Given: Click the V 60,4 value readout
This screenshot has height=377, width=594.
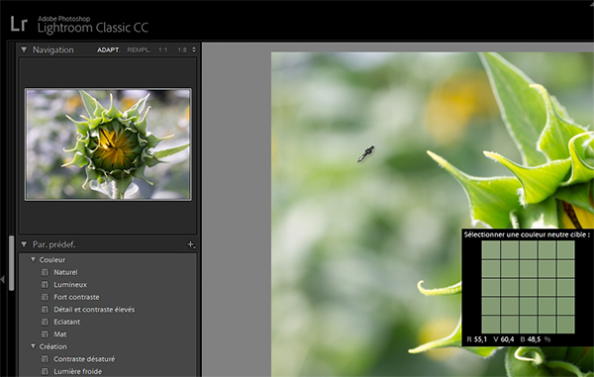Looking at the screenshot, I should 504,339.
